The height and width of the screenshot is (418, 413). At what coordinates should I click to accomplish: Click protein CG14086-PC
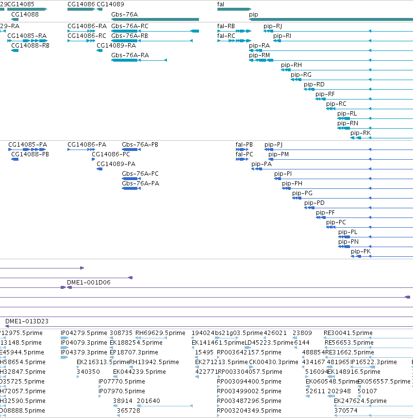tap(93, 159)
